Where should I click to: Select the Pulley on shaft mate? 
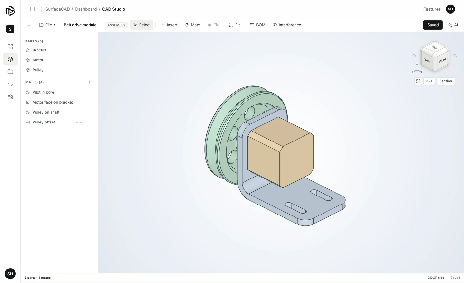point(59,112)
